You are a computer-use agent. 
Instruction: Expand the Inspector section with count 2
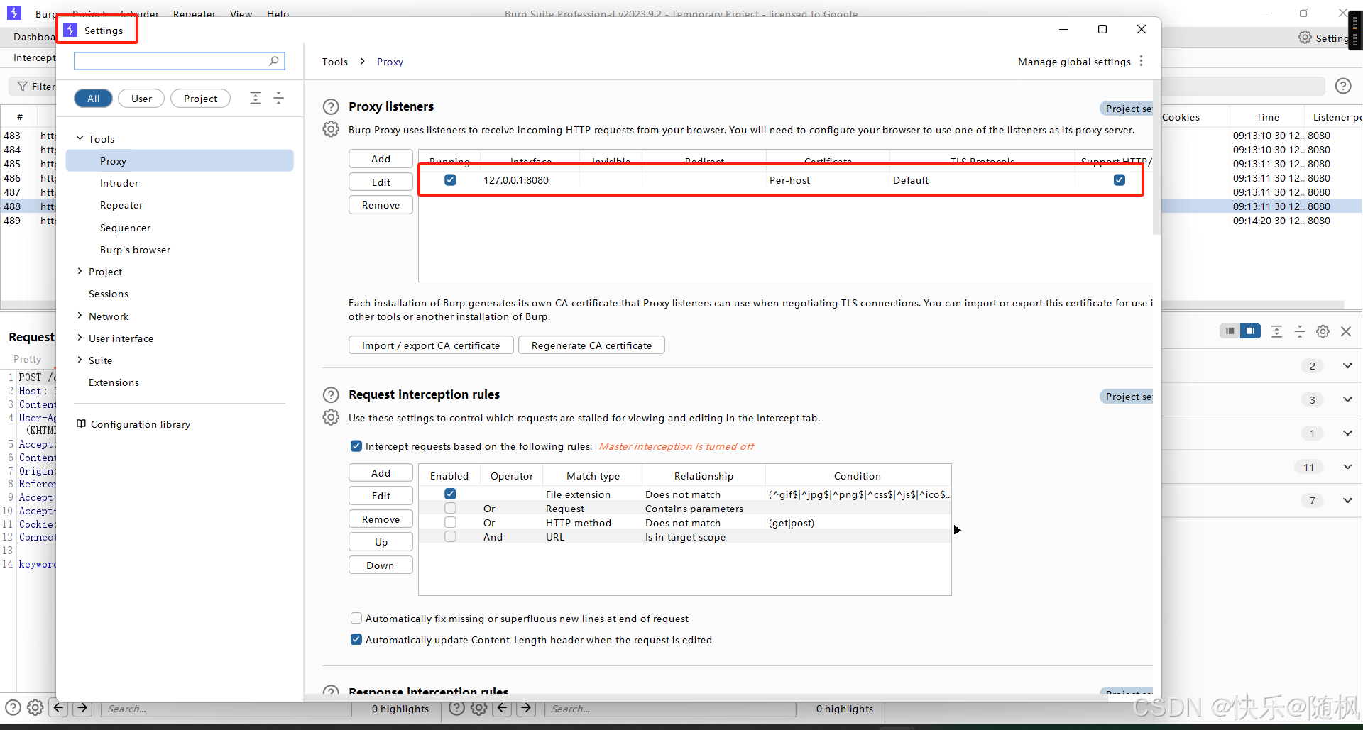[1347, 365]
